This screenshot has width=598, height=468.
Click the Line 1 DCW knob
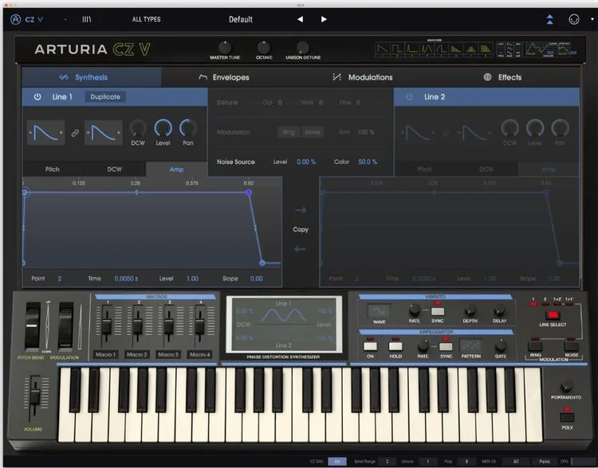pos(138,128)
